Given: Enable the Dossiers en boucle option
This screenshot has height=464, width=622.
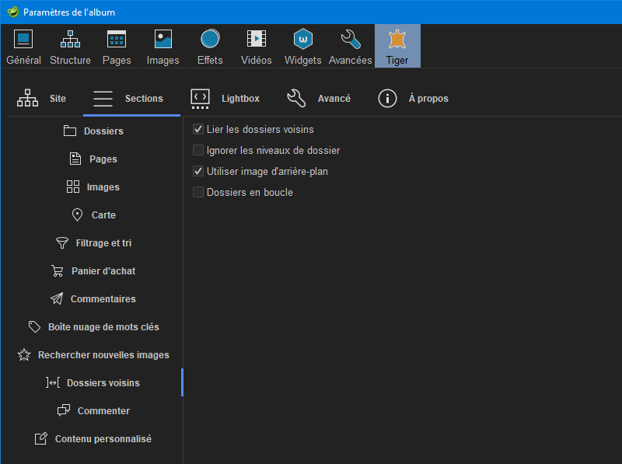Looking at the screenshot, I should (x=198, y=192).
